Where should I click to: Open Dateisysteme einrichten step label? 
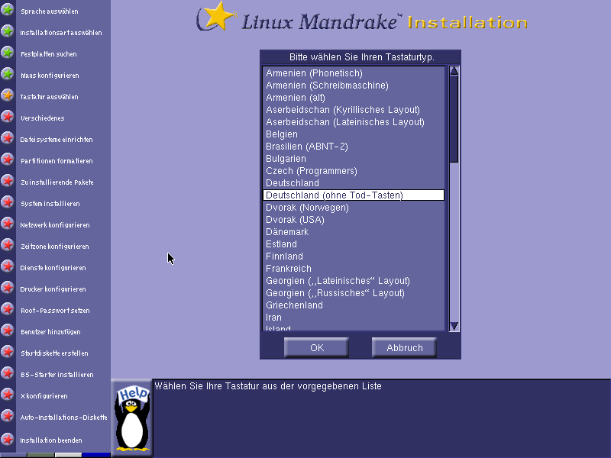[57, 140]
